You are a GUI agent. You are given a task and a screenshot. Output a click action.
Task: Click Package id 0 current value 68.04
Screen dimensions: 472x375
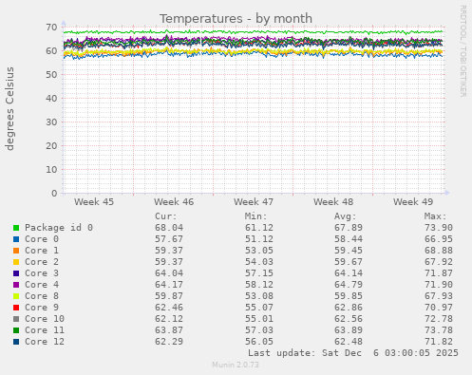coord(169,228)
